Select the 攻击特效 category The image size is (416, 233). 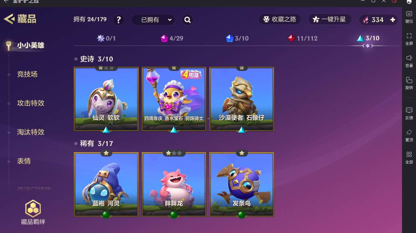[31, 103]
